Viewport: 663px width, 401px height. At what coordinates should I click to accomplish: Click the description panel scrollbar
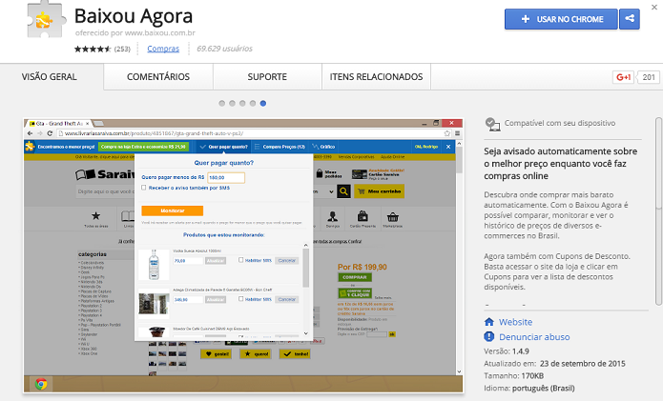(659, 211)
